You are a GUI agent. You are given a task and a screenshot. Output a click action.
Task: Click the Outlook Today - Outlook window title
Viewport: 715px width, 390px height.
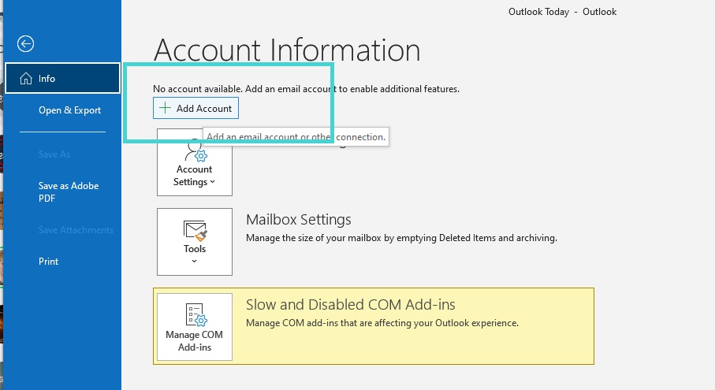point(562,12)
